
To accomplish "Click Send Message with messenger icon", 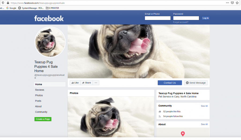I will pyautogui.click(x=196, y=83).
